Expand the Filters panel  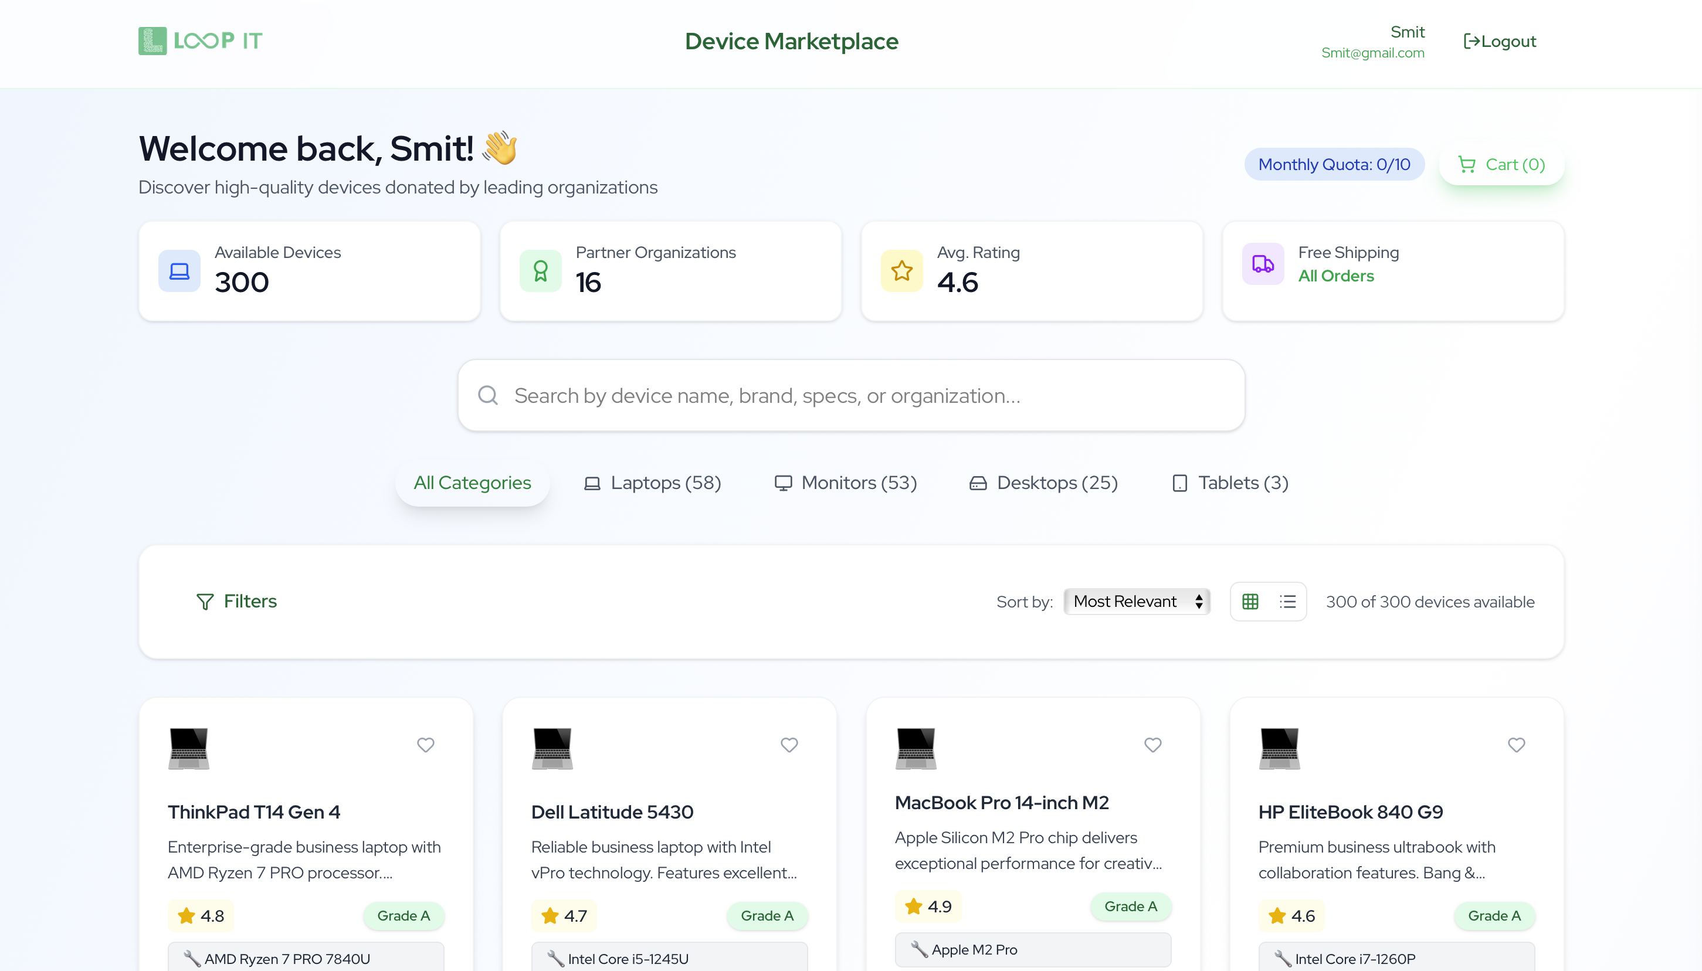[x=237, y=602]
